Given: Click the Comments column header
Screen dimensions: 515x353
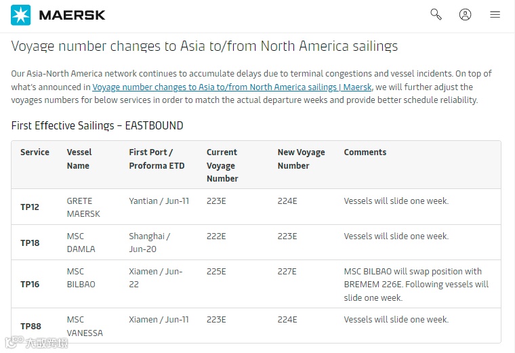Looking at the screenshot, I should (x=365, y=152).
